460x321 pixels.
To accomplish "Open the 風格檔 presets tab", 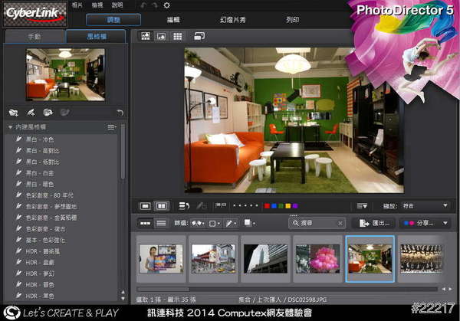I will pyautogui.click(x=95, y=36).
